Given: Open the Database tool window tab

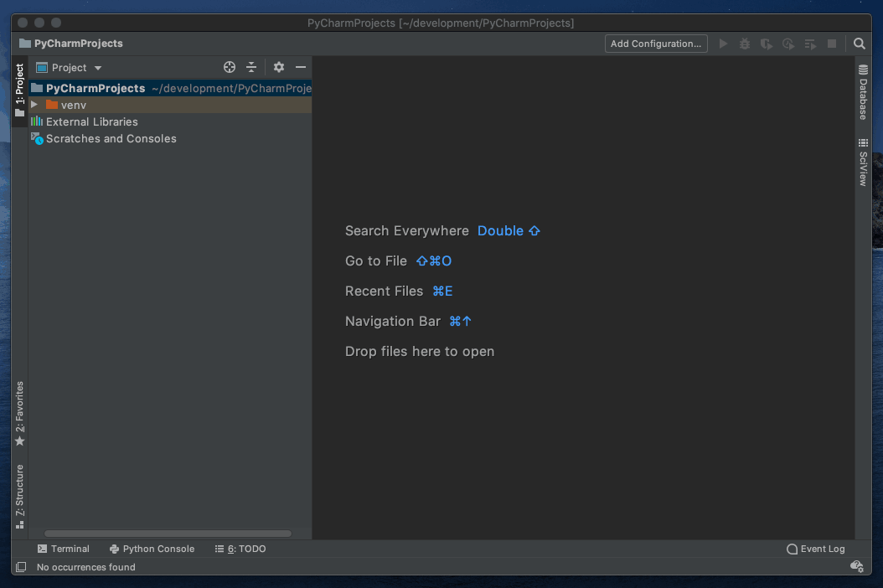Looking at the screenshot, I should coord(863,92).
